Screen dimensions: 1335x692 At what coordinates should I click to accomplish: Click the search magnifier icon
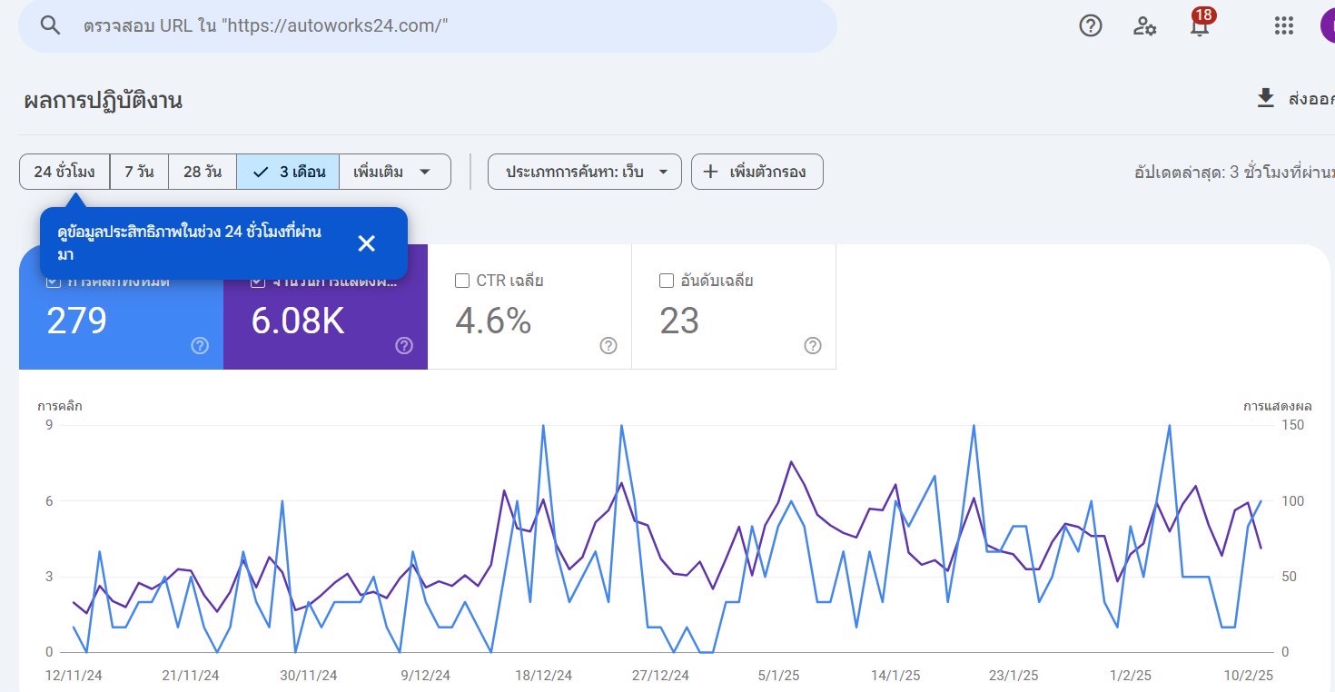(51, 25)
